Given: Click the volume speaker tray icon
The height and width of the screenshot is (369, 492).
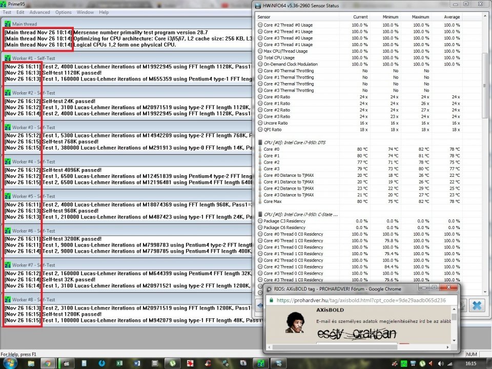Looking at the screenshot, I should point(441,364).
